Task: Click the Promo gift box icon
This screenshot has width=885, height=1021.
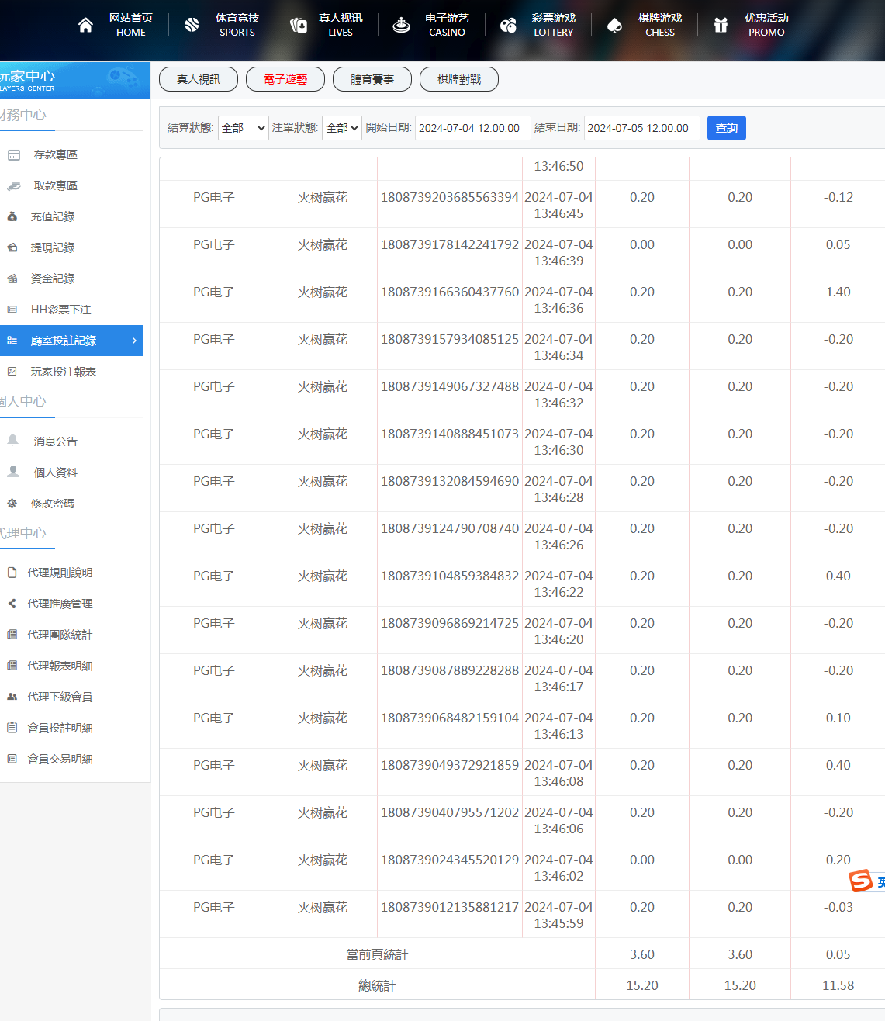Action: point(721,25)
